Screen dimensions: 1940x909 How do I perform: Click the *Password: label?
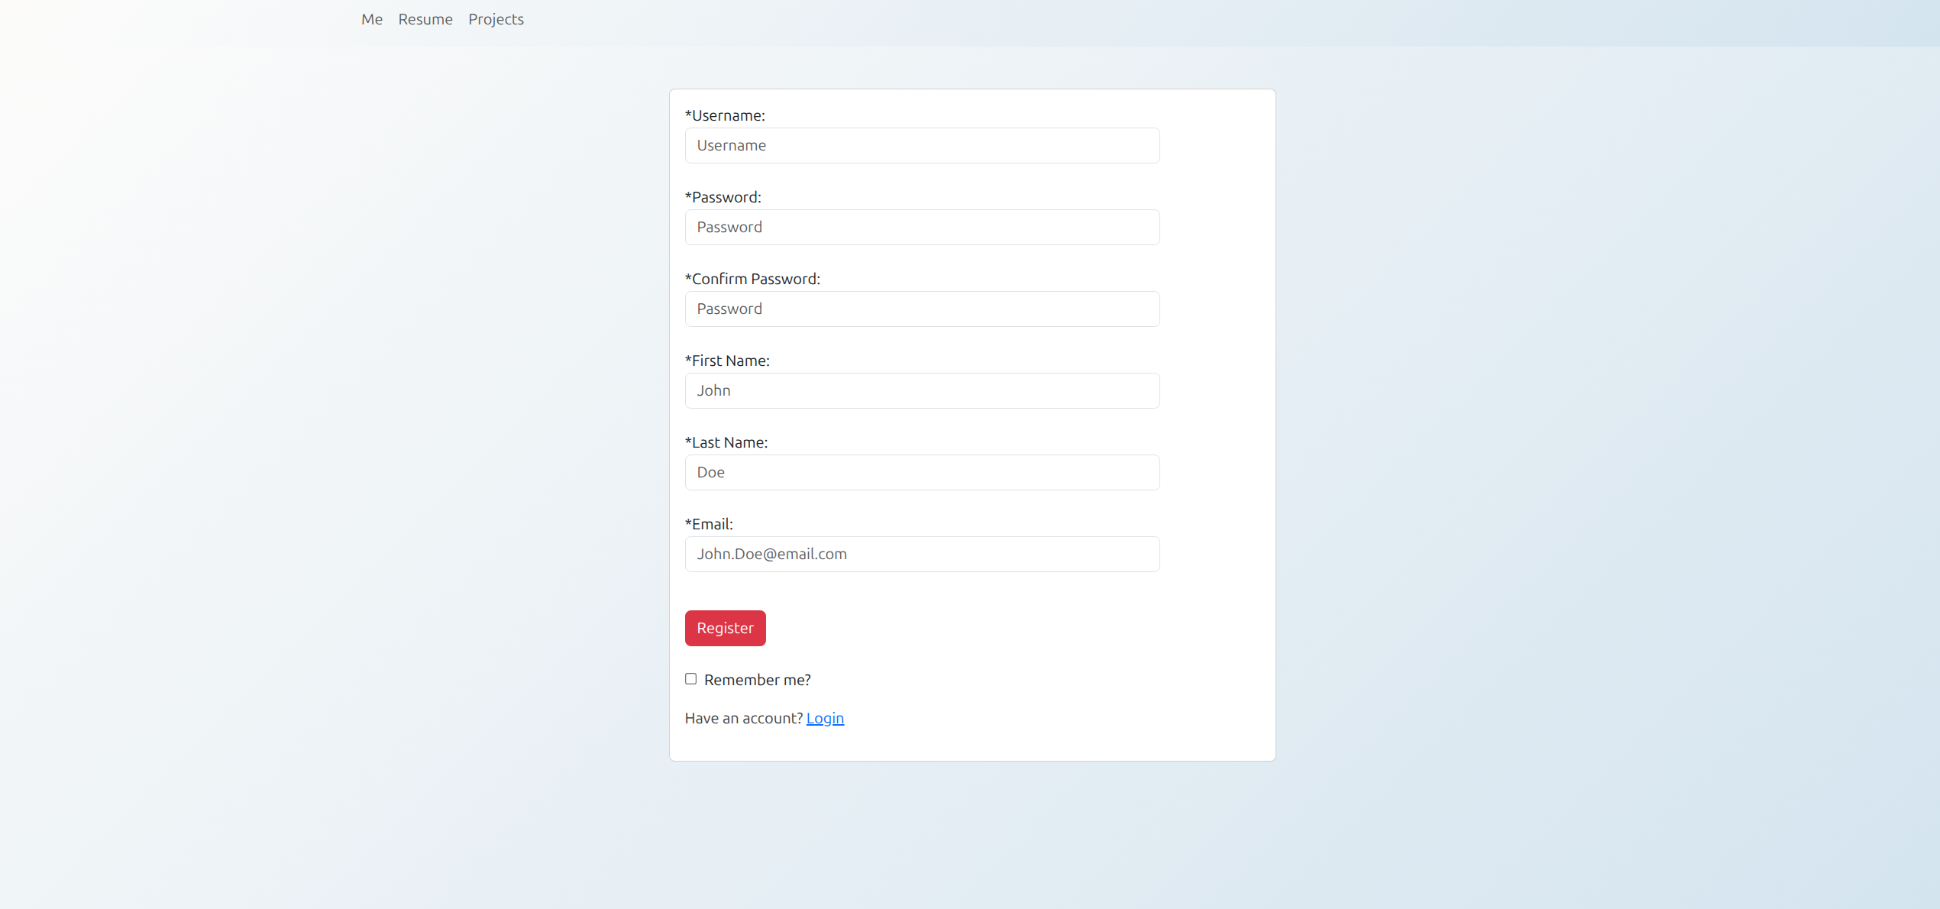point(723,197)
